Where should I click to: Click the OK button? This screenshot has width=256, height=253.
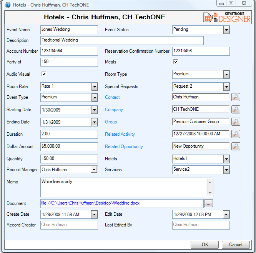(x=204, y=245)
